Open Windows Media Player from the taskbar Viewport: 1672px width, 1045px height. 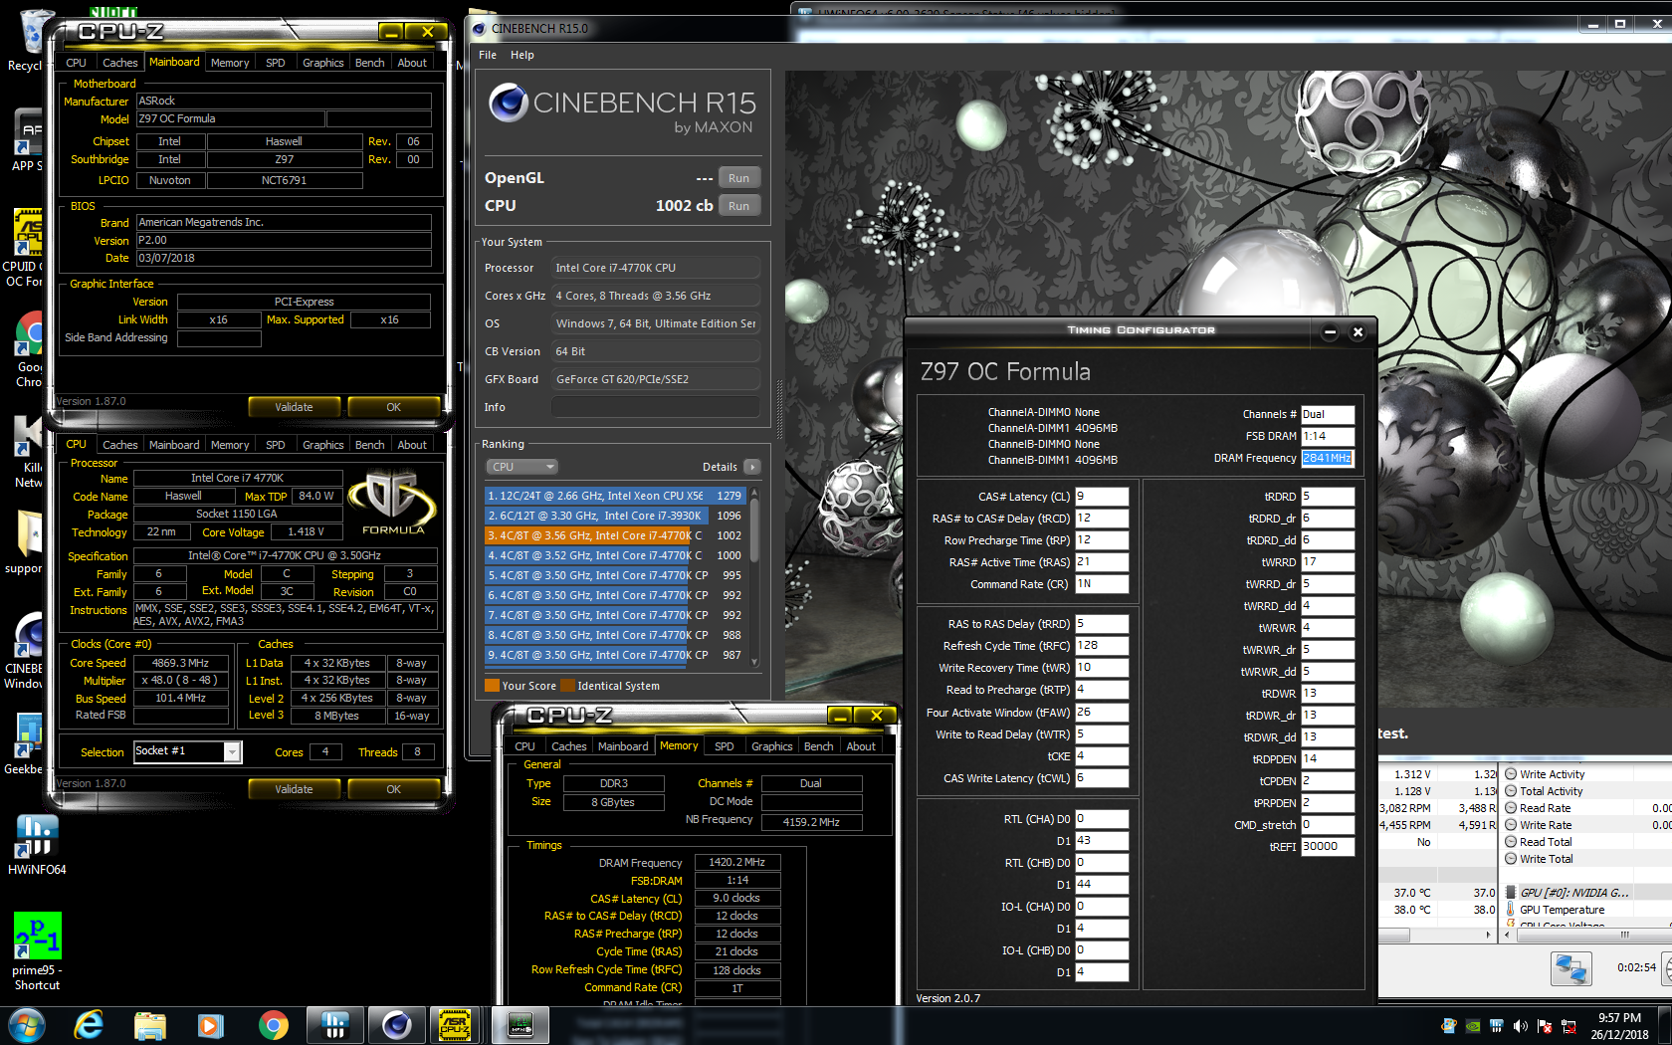(211, 1025)
